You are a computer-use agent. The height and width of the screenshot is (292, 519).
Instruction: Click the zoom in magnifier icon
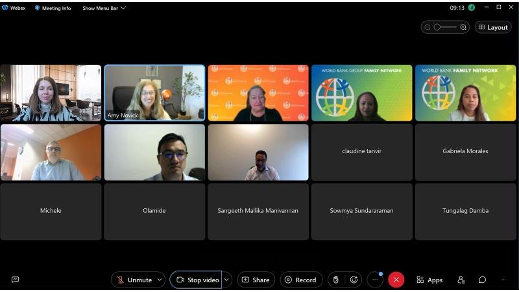point(463,27)
